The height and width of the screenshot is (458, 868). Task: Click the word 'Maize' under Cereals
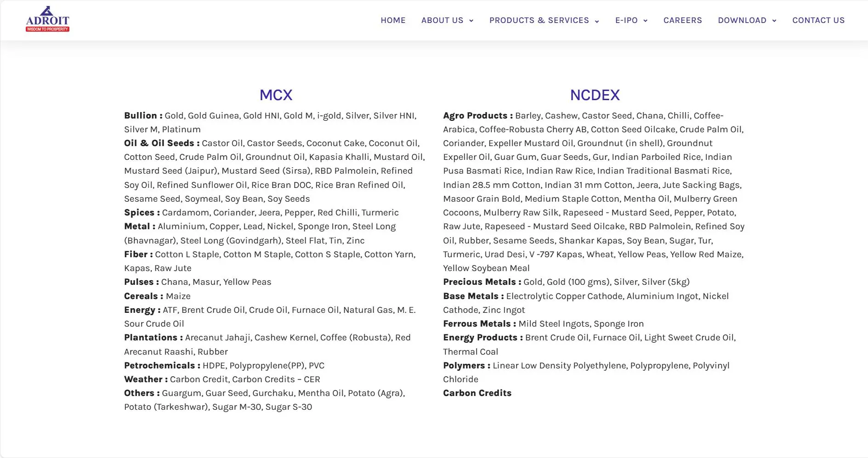(x=178, y=296)
